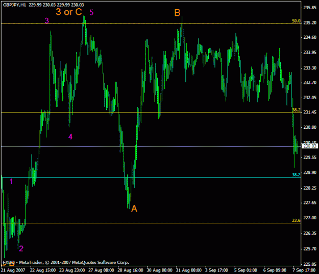Click price scale value 227.65
This screenshot has height=274, width=319.
(310, 202)
